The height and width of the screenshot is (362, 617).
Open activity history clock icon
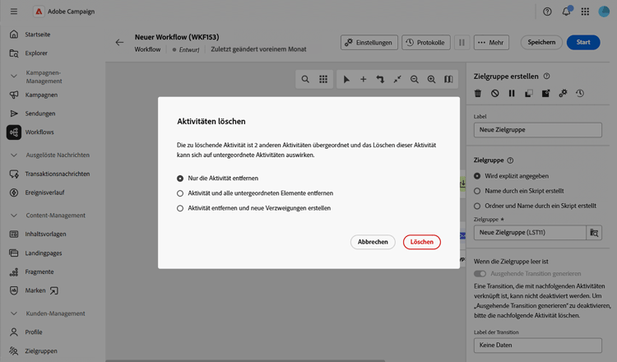point(580,93)
